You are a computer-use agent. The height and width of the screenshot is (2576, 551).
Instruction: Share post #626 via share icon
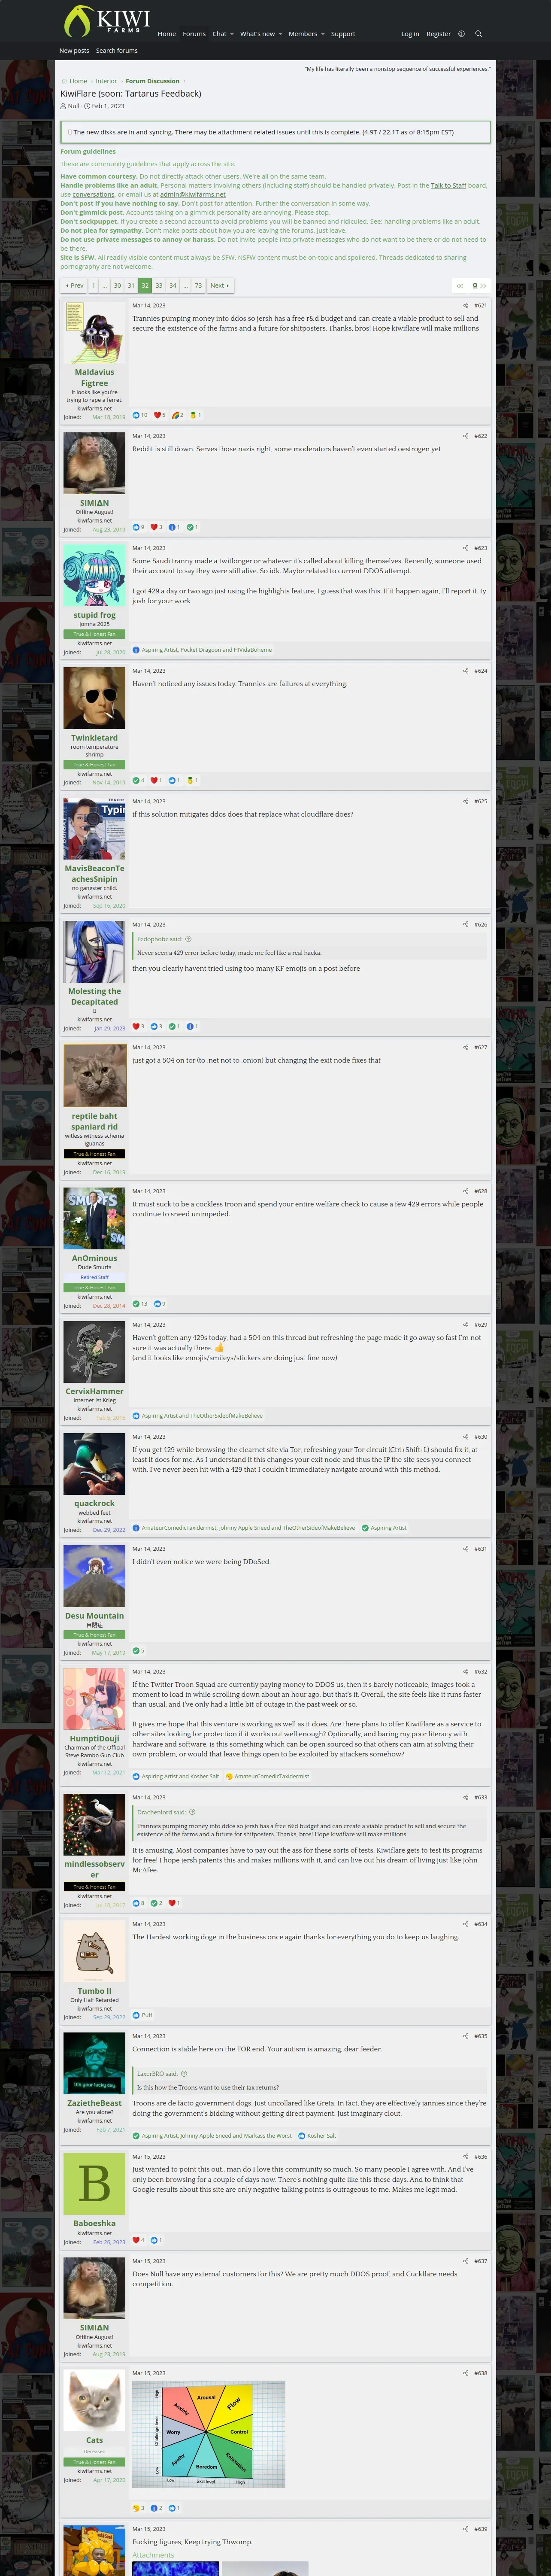pyautogui.click(x=465, y=924)
